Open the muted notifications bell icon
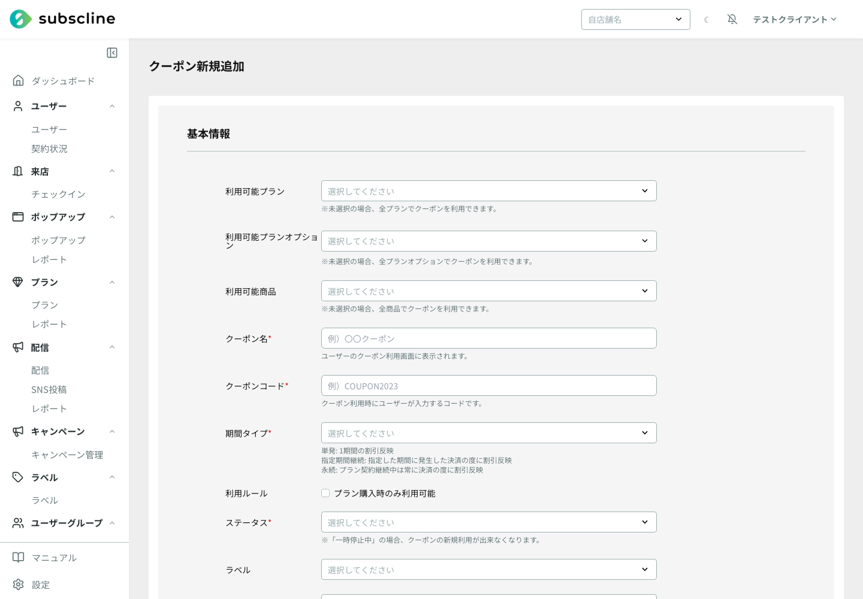 [x=732, y=19]
